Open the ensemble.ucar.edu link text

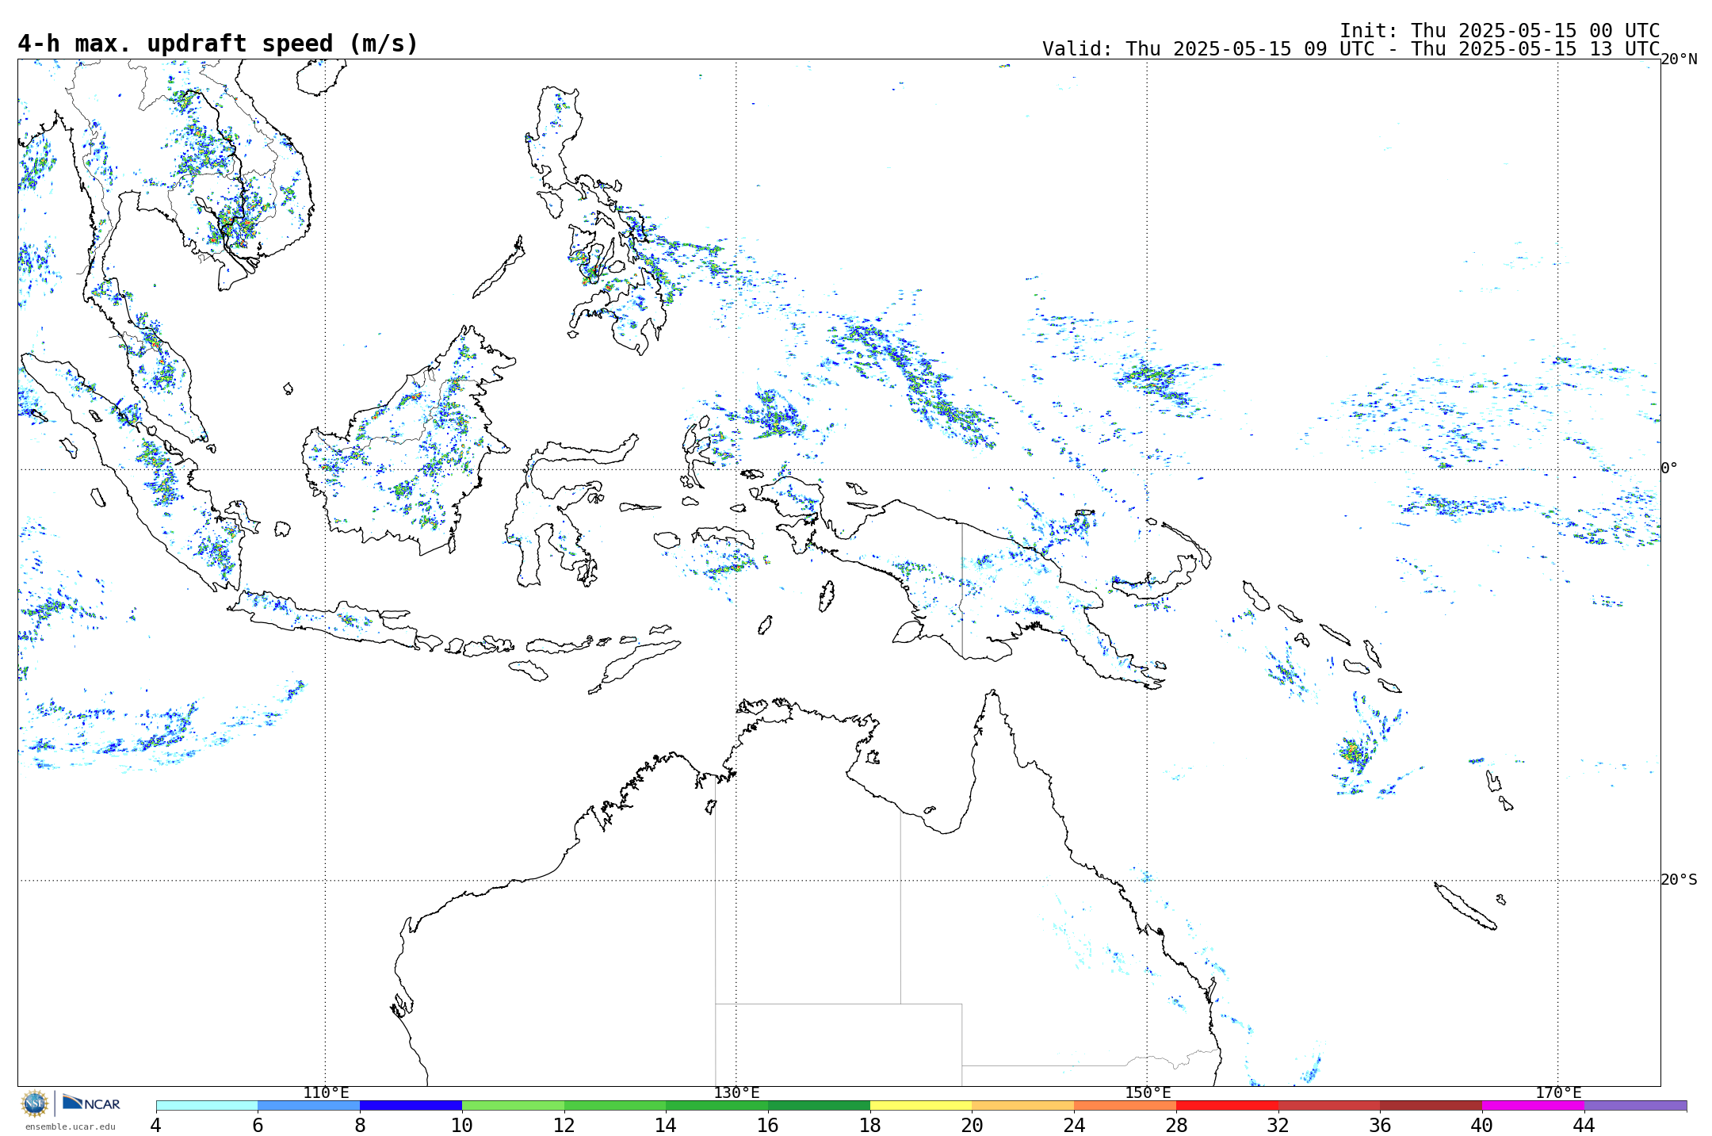(x=70, y=1126)
